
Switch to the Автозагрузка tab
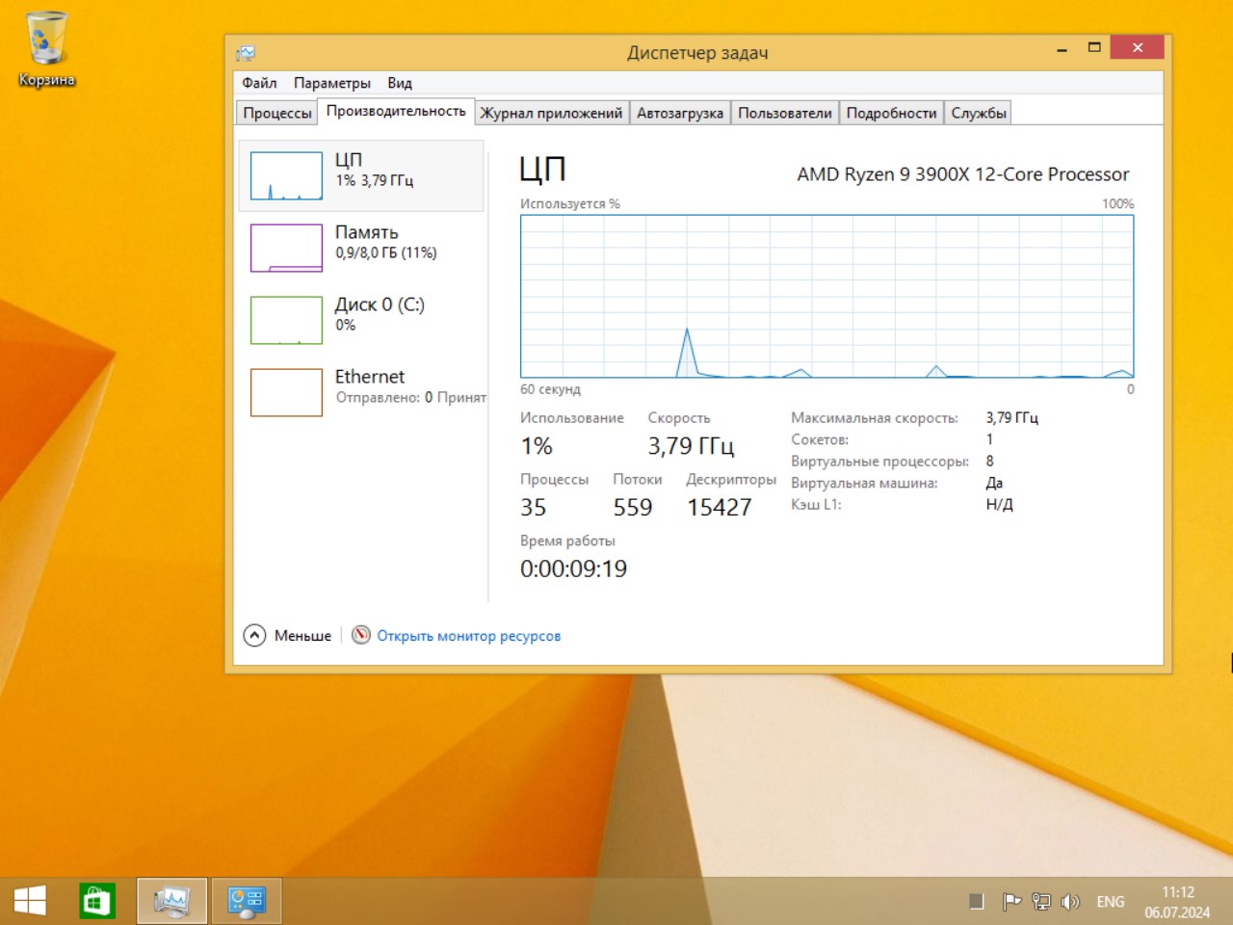coord(679,112)
